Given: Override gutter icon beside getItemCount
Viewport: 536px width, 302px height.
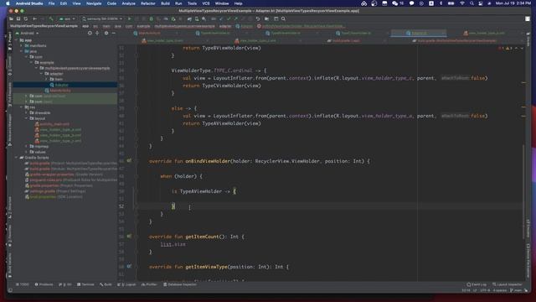Looking at the screenshot, I should pyautogui.click(x=129, y=237).
